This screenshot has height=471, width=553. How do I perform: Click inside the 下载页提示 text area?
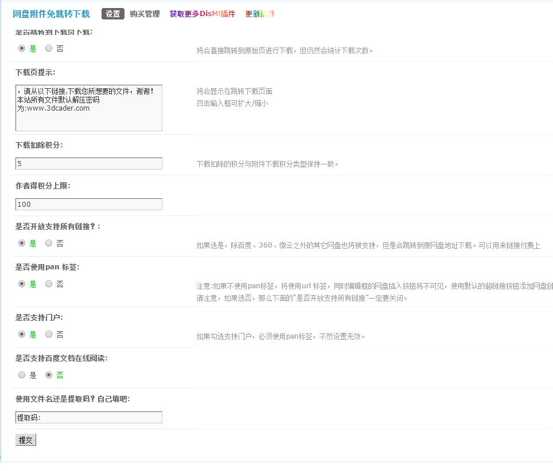click(x=89, y=108)
